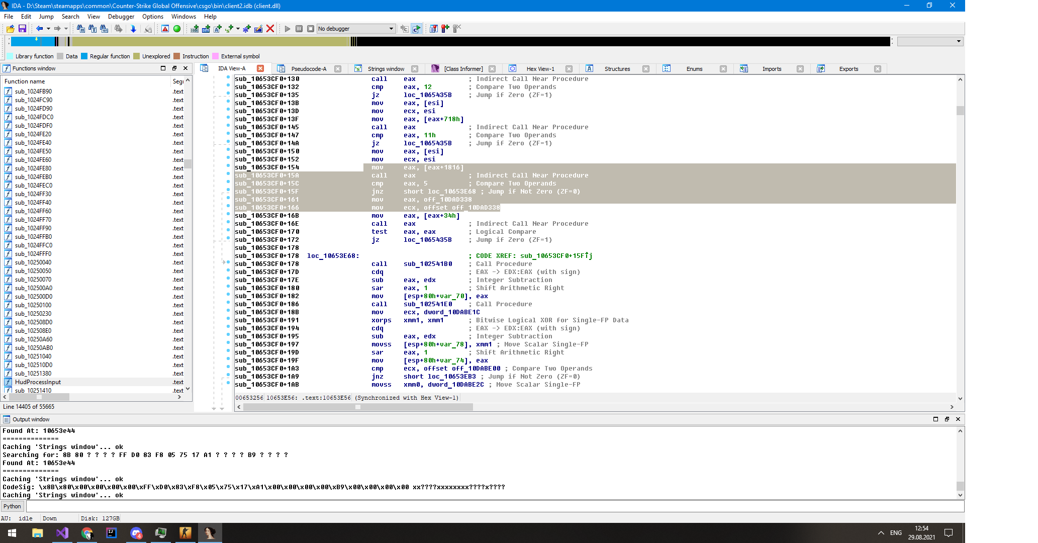
Task: Click the terminate process stop button
Action: [x=311, y=29]
